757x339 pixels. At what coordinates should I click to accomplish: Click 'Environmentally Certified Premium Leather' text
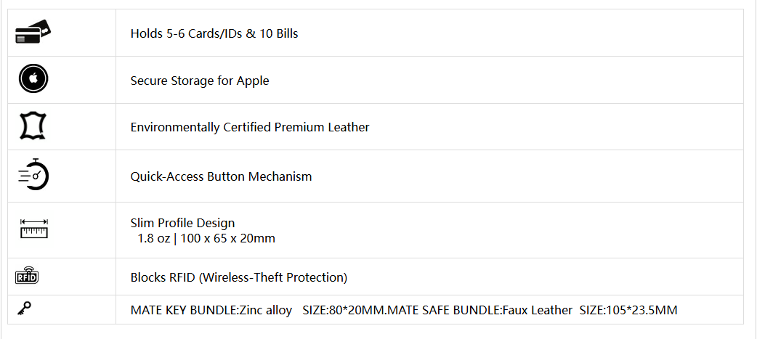(x=250, y=127)
